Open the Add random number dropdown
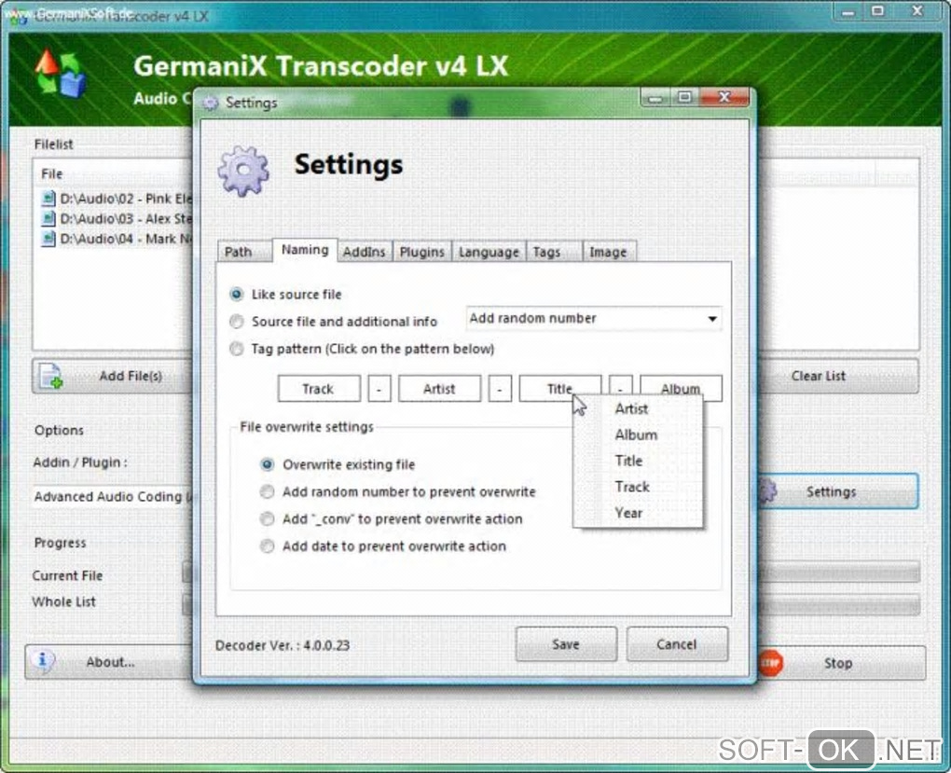951x773 pixels. click(594, 319)
